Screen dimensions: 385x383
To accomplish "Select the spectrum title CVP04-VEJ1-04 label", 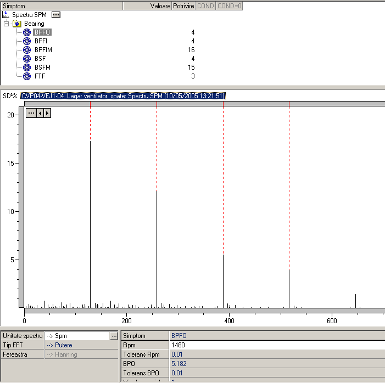I will click(x=123, y=96).
